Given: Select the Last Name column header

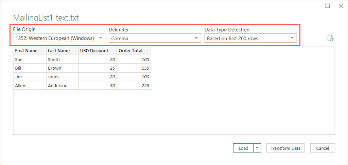Looking at the screenshot, I should 62,51.
